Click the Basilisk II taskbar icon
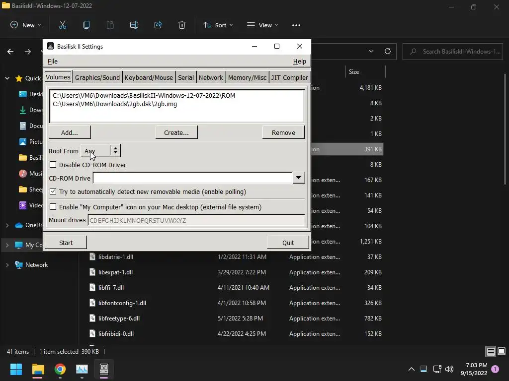509x381 pixels. (x=104, y=369)
